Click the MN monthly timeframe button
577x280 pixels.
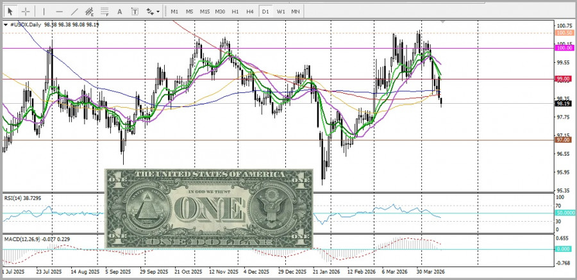[x=296, y=12]
